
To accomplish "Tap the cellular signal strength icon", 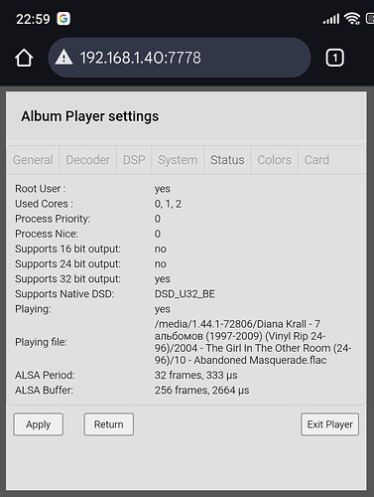I will (331, 19).
